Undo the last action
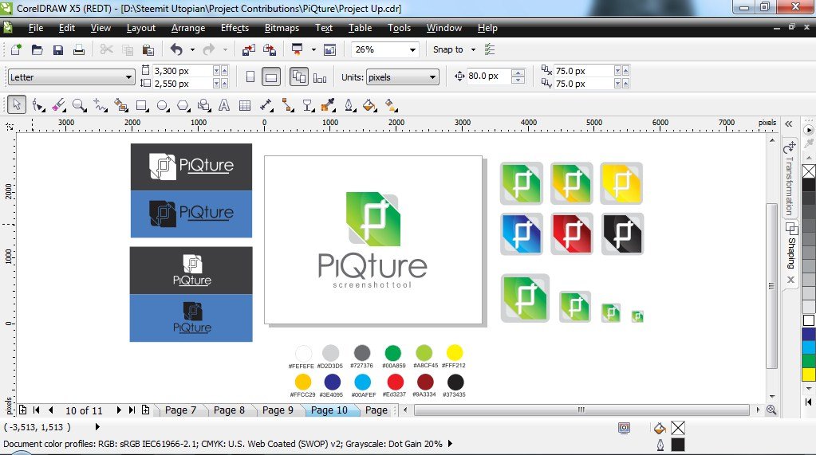This screenshot has height=455, width=816. click(176, 49)
